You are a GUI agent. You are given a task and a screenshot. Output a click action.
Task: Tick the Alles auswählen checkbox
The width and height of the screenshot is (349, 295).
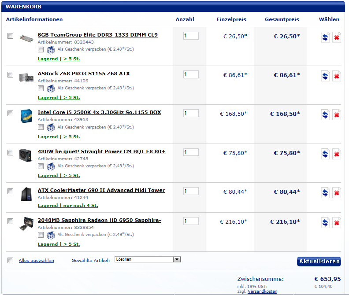coord(10,260)
